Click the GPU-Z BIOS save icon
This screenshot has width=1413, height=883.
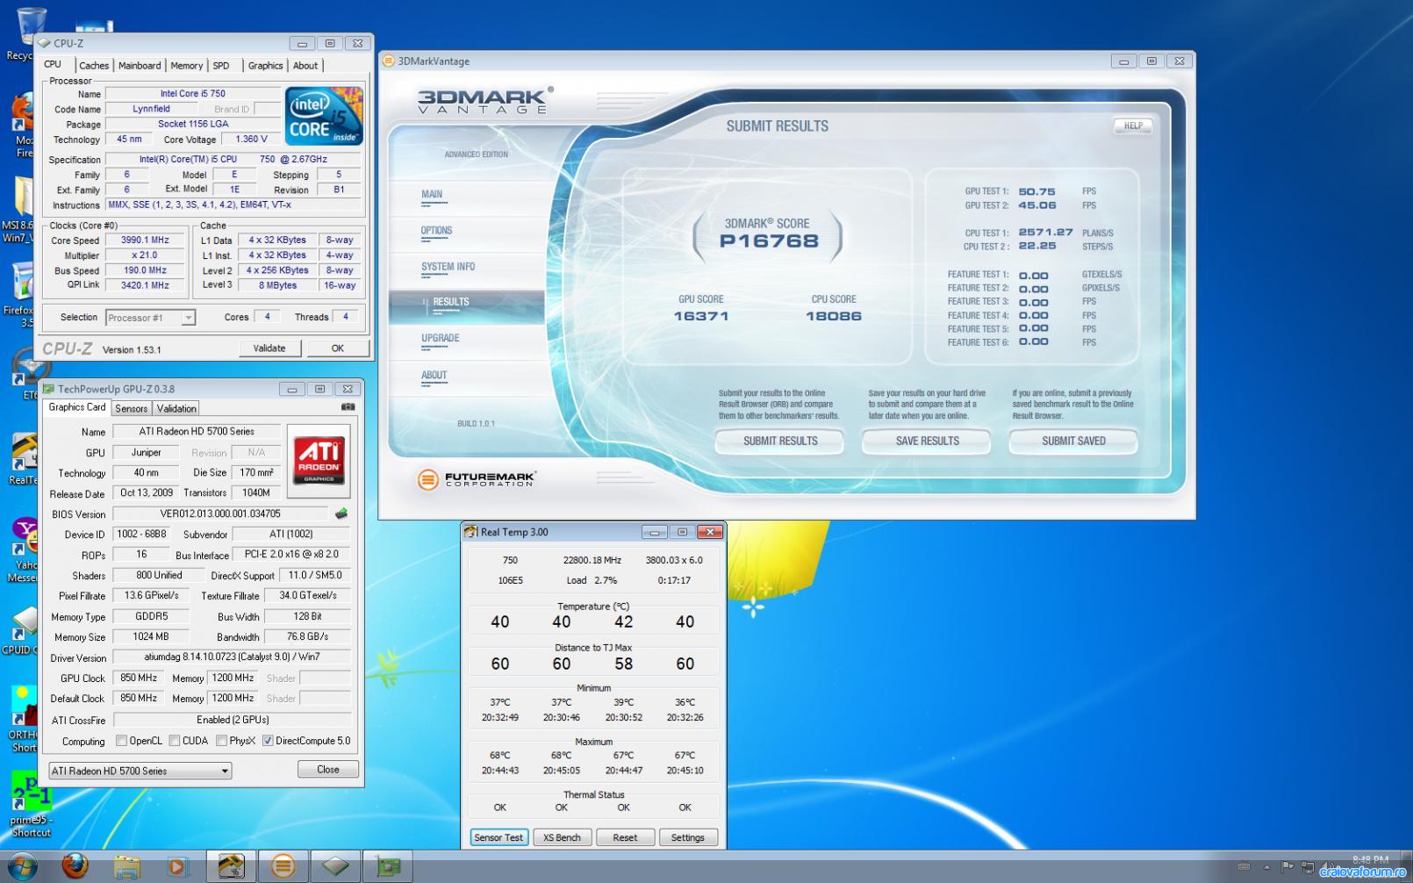[341, 513]
